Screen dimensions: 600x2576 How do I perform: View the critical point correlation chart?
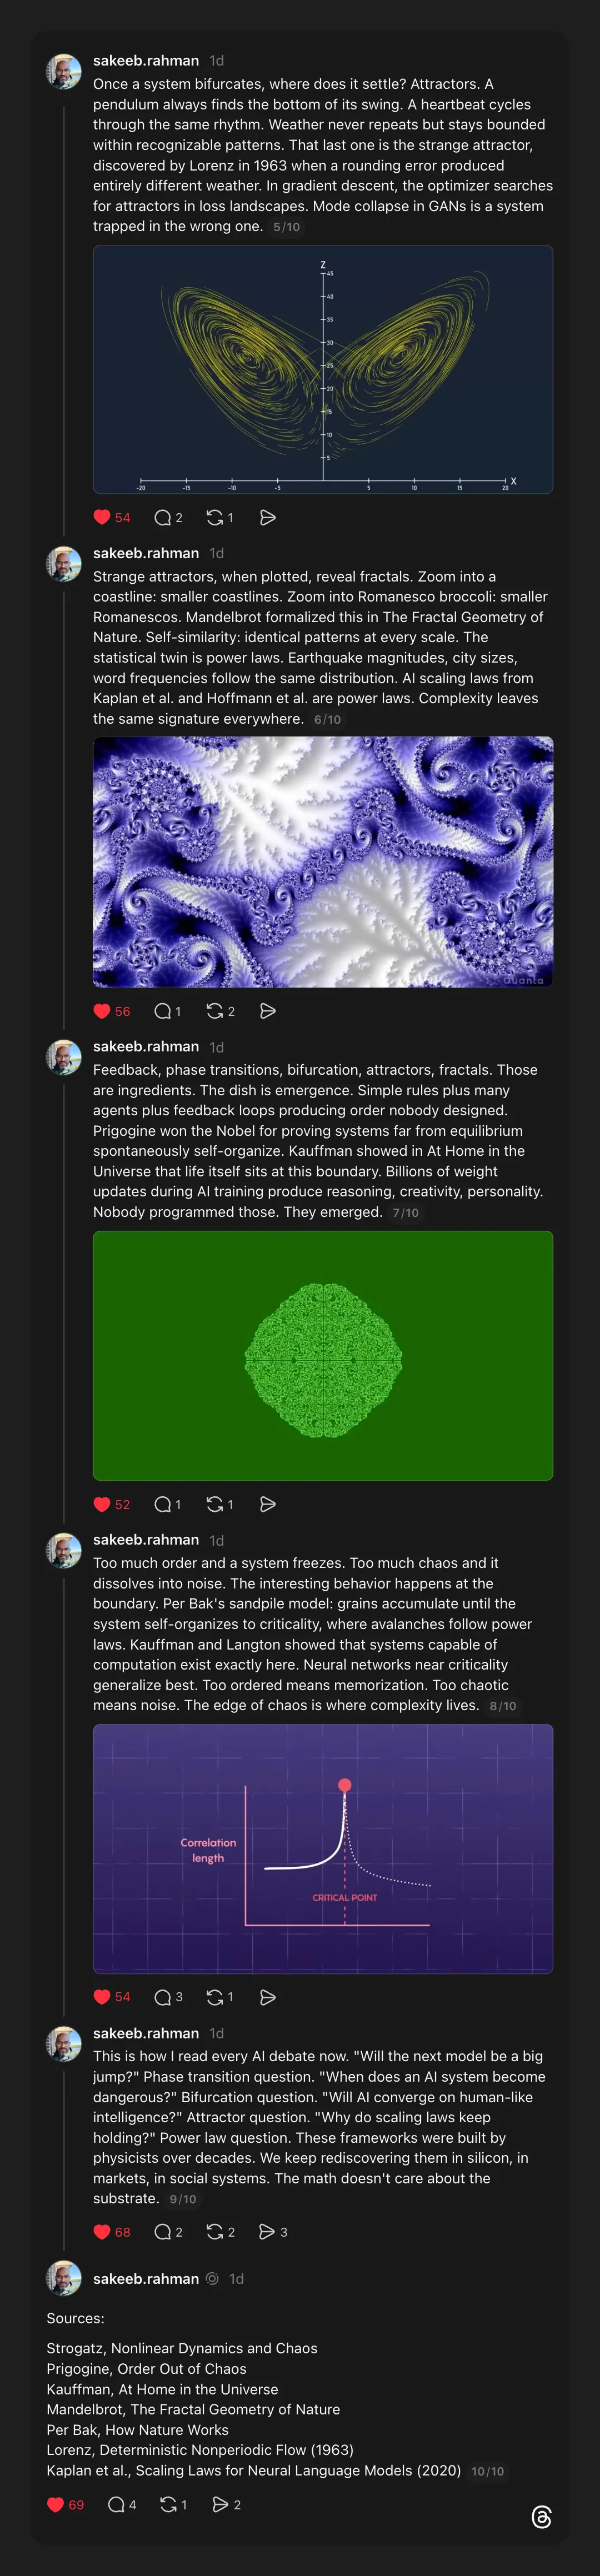(322, 1849)
